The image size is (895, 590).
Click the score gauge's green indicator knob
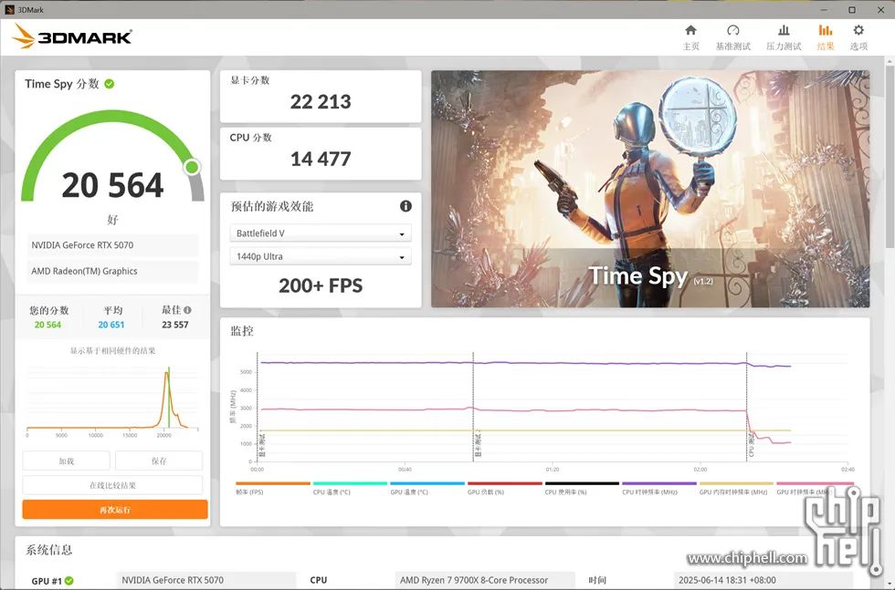(x=193, y=167)
